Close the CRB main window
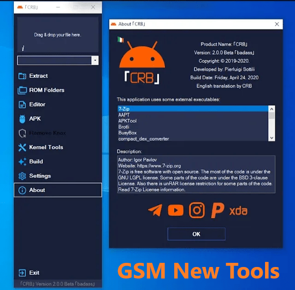295x290 pixels. coord(93,7)
